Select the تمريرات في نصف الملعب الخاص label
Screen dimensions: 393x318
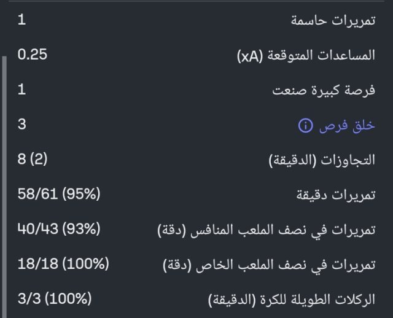tap(269, 265)
